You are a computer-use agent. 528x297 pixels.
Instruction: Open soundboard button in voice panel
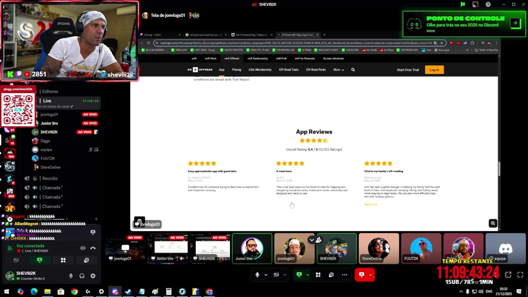tap(87, 260)
